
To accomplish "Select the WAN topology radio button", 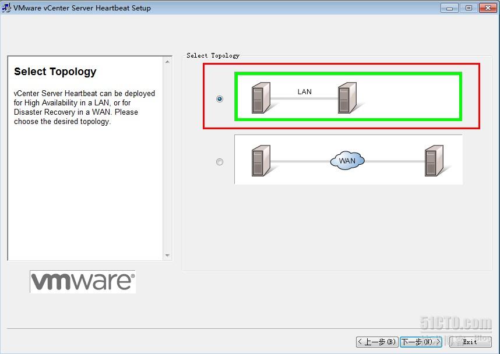I will 219,162.
